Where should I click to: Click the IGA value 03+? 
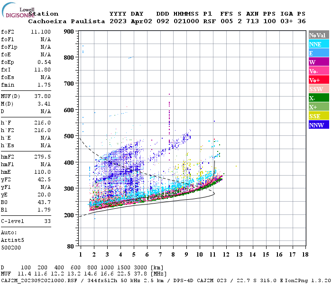[286, 21]
